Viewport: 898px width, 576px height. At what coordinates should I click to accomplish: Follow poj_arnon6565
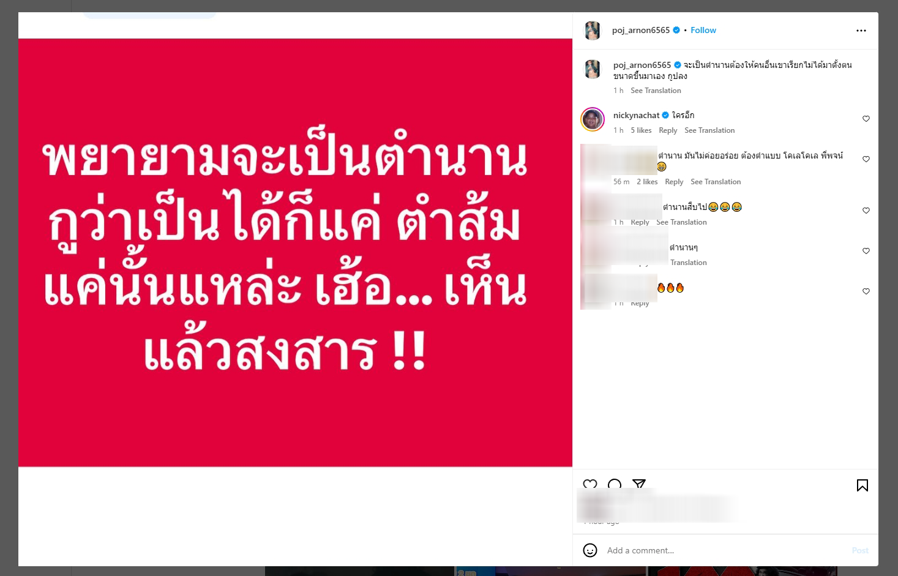(703, 30)
